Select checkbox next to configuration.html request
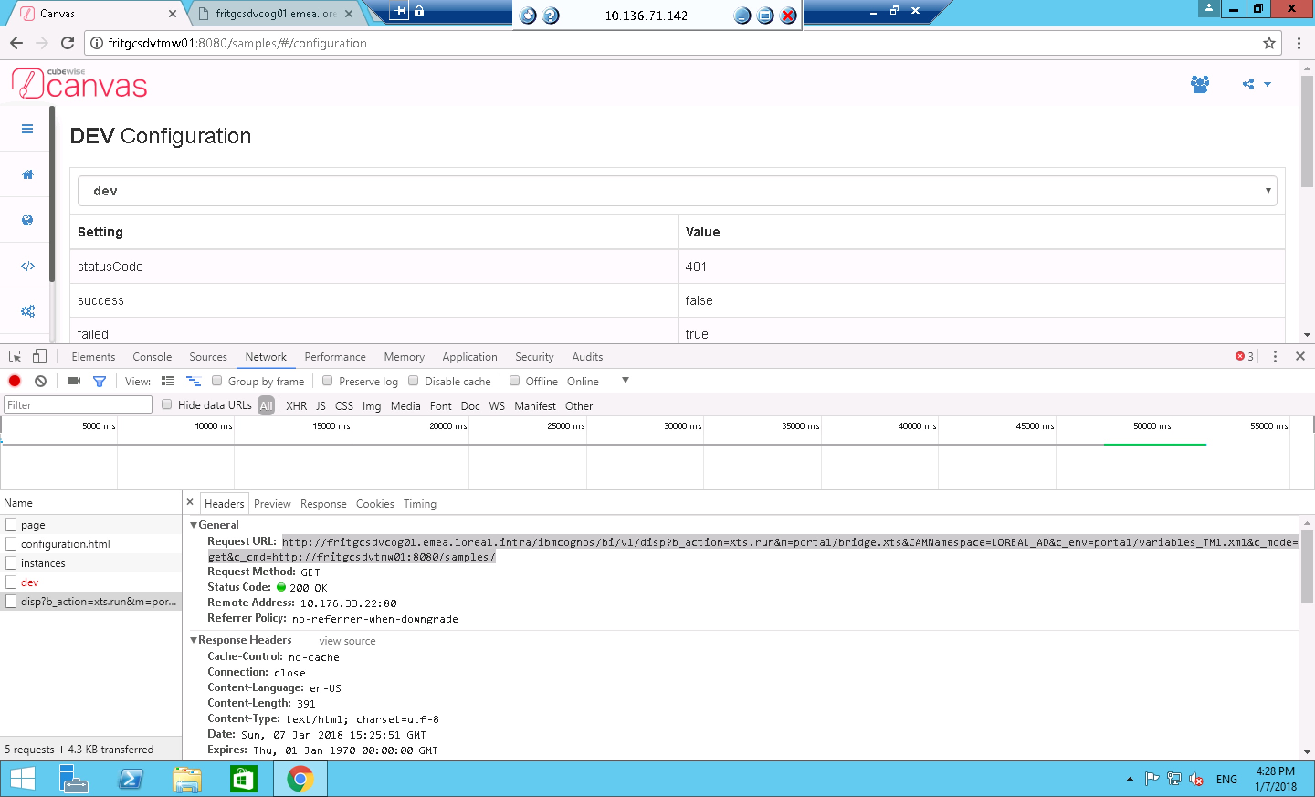 (x=11, y=544)
